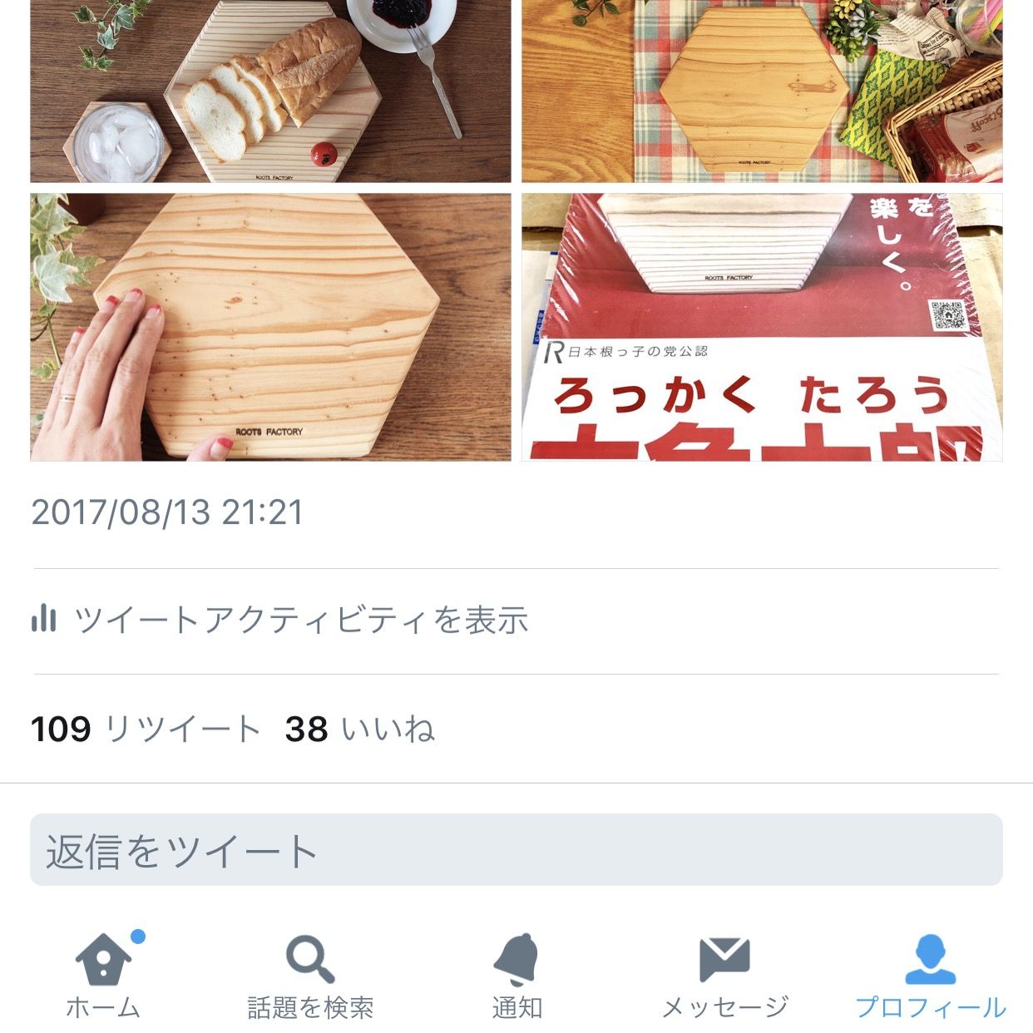Open the search magnifier icon
1033x1033 pixels.
[310, 959]
